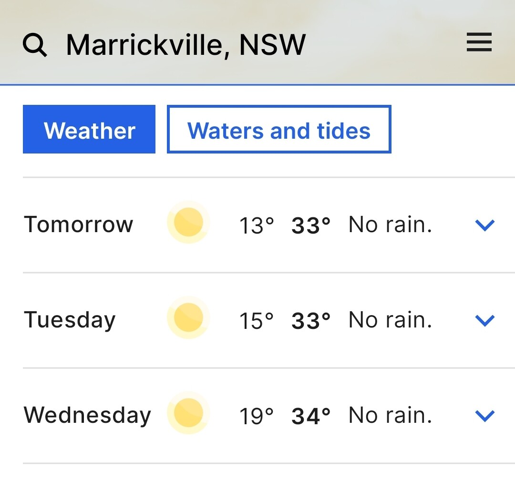515x480 pixels.
Task: Click Wednesday's 34° maximum temperature
Action: 311,416
